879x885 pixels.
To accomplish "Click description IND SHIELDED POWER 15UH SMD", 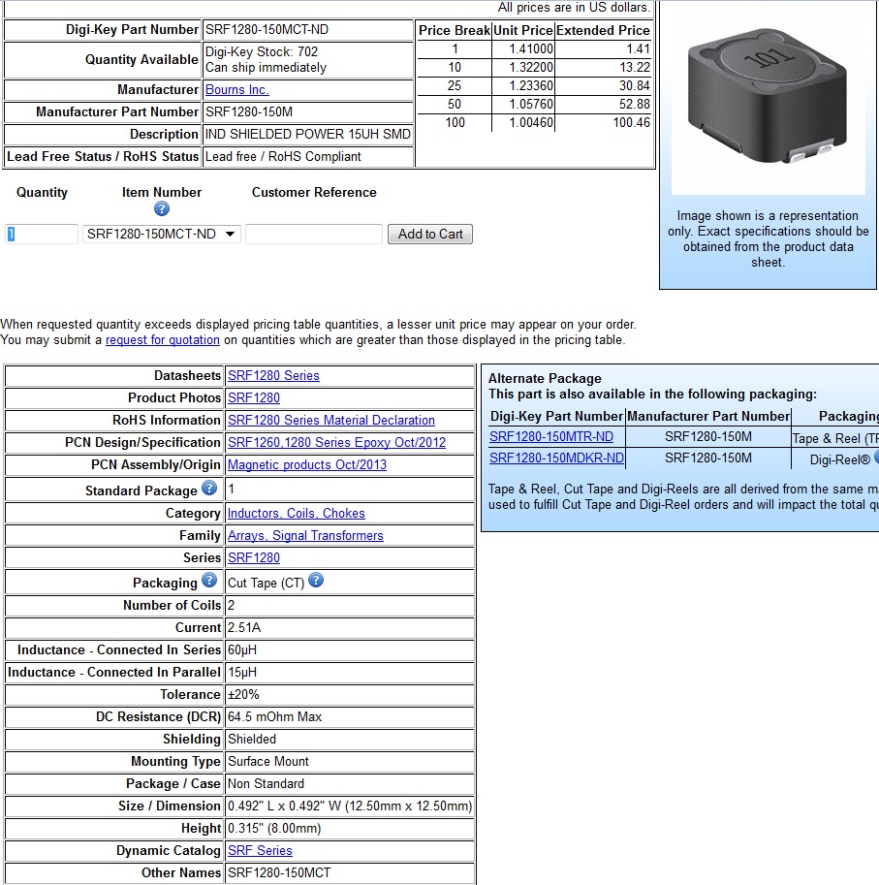I will point(308,135).
